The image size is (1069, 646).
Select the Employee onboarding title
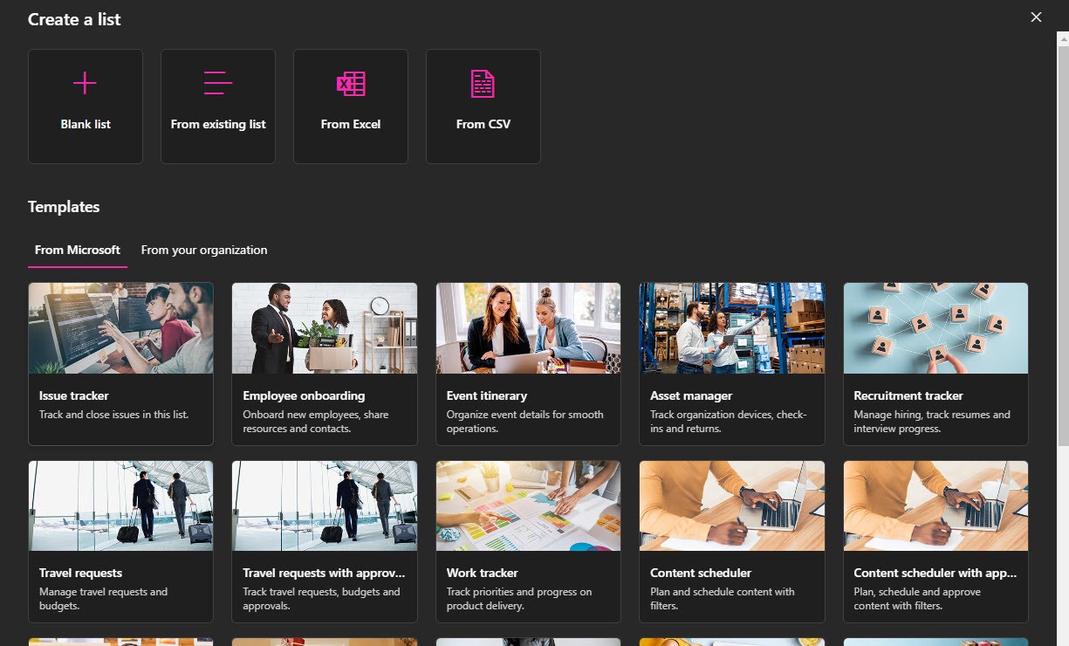tap(304, 395)
